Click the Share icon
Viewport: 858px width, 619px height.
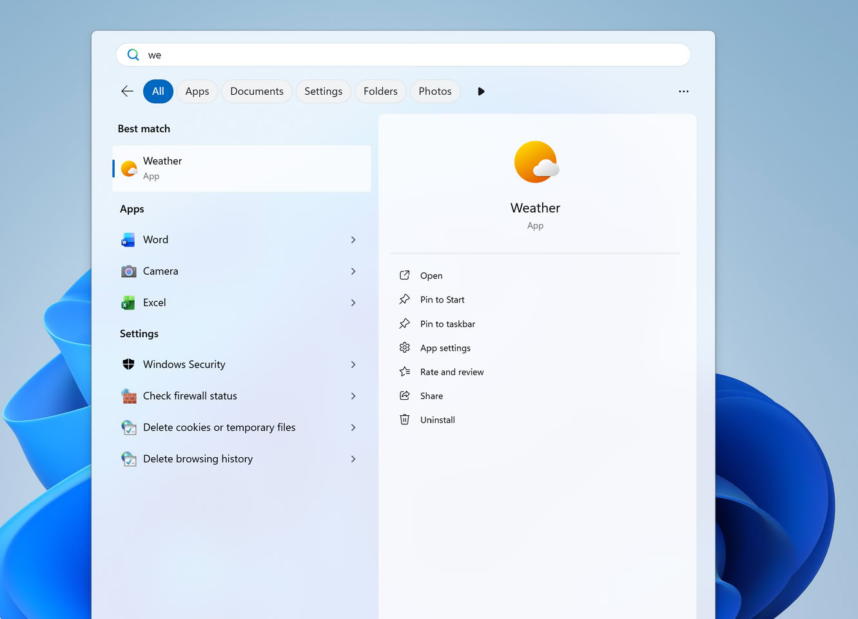(405, 395)
